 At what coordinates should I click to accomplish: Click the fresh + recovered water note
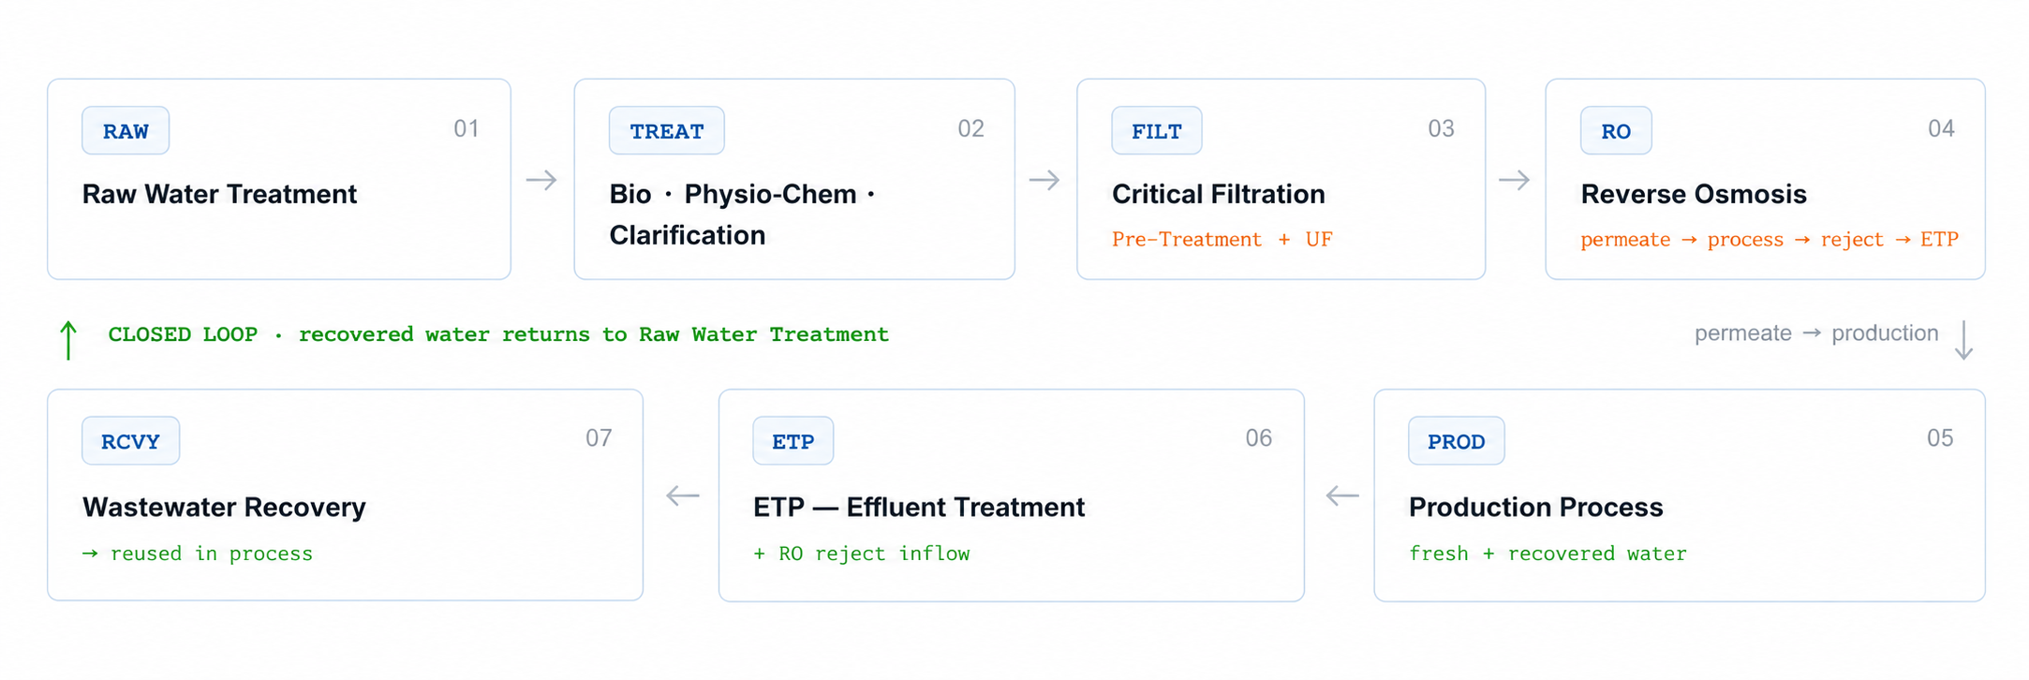point(1548,554)
